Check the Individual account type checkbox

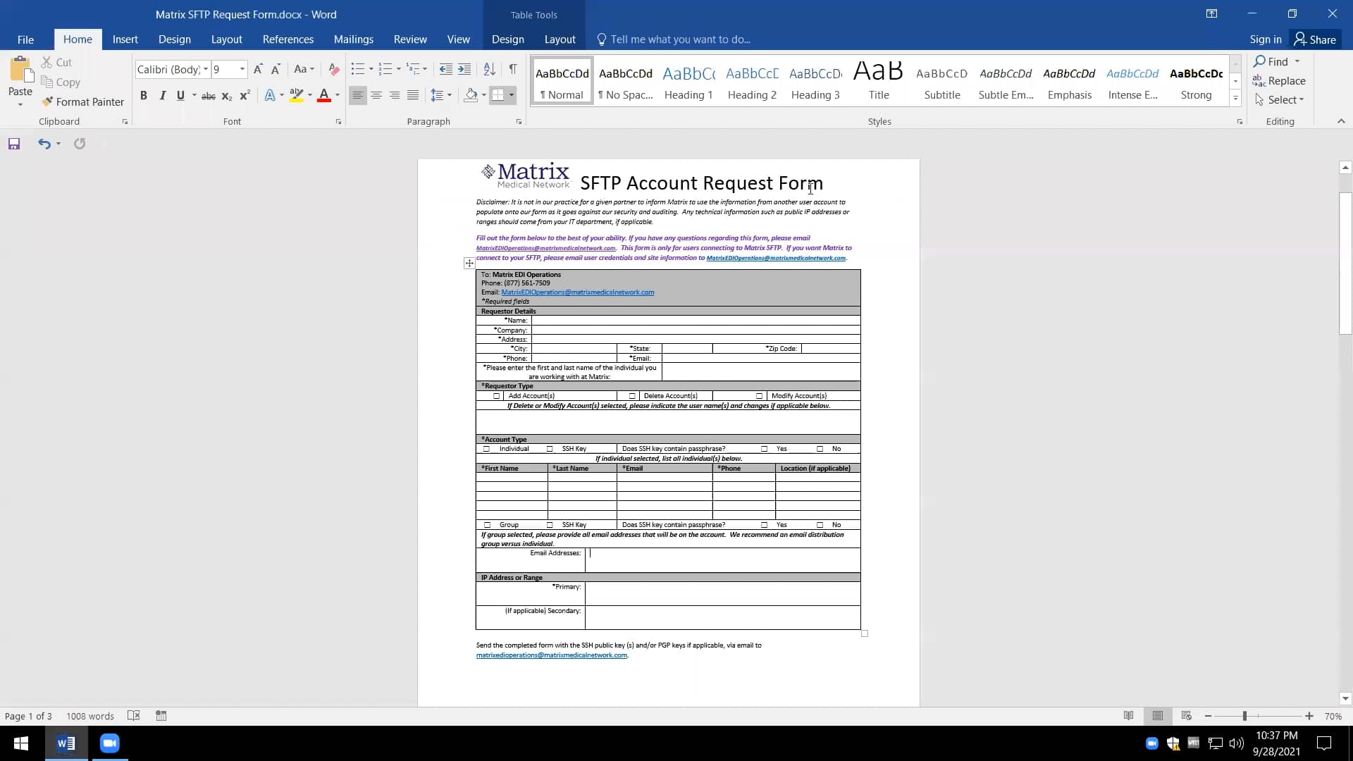[487, 448]
